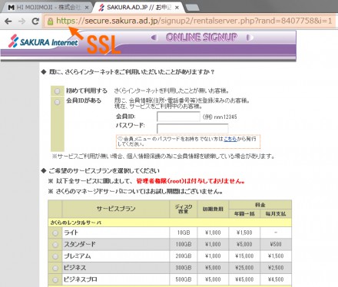The height and width of the screenshot is (287, 338).
Task: Click the サービスプラン column header
Action: [116, 209]
